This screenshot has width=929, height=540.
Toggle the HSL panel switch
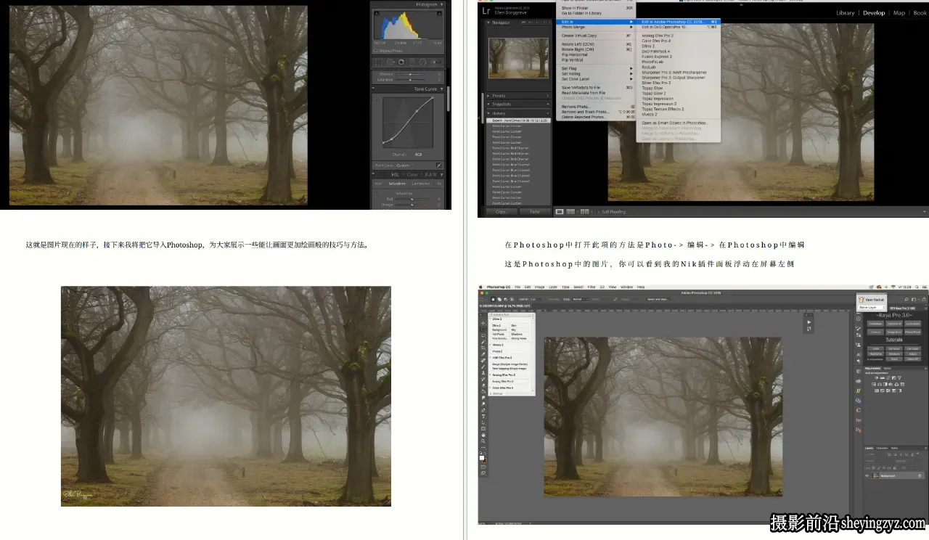click(x=373, y=173)
